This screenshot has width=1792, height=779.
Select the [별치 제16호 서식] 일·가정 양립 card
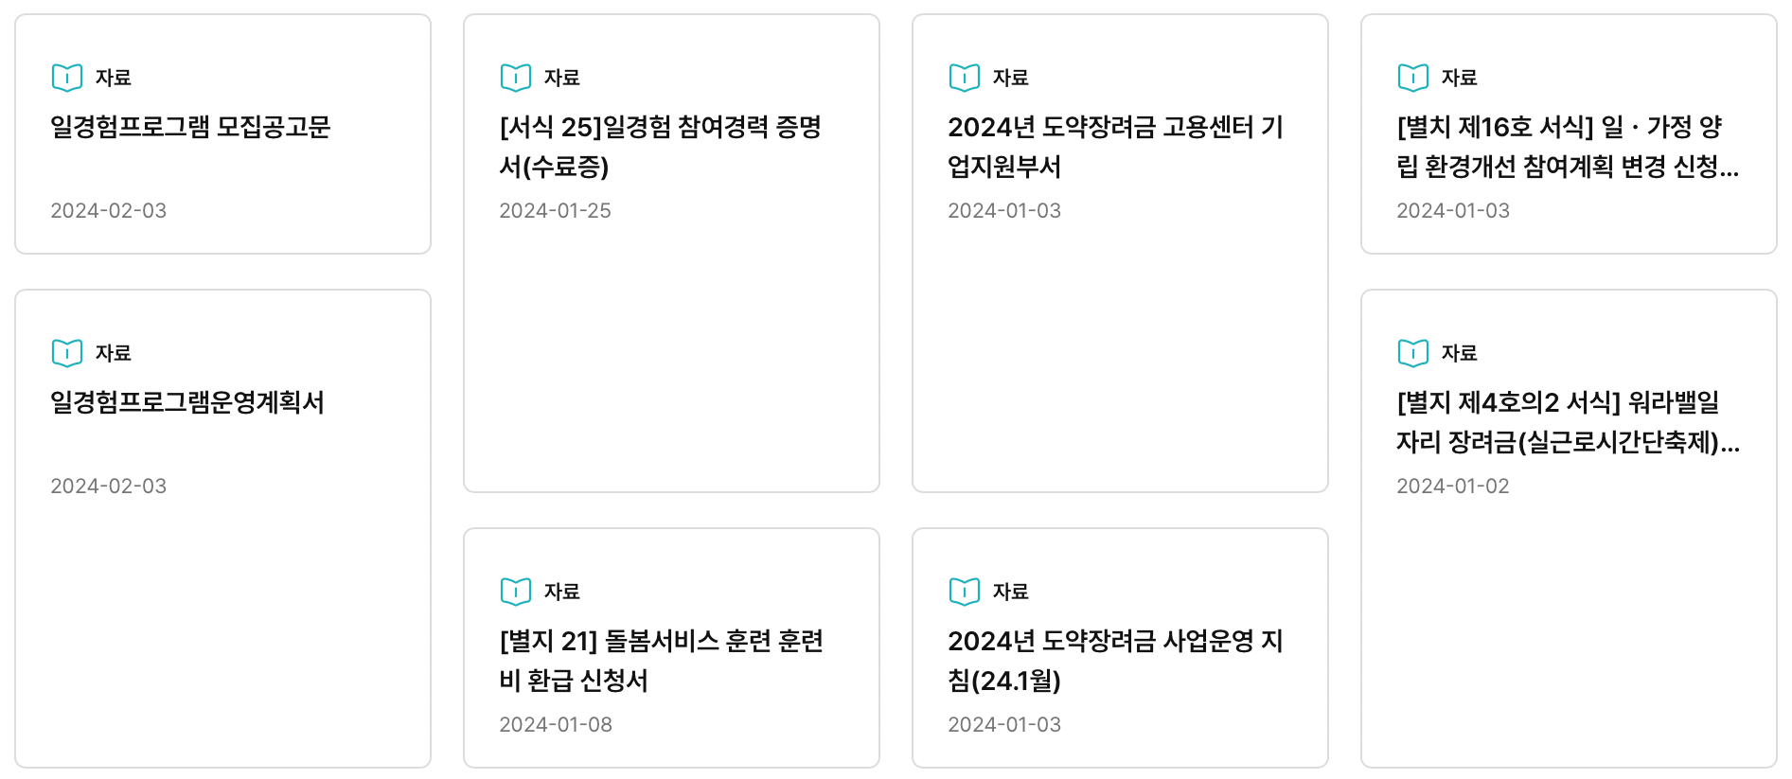[x=1569, y=148]
